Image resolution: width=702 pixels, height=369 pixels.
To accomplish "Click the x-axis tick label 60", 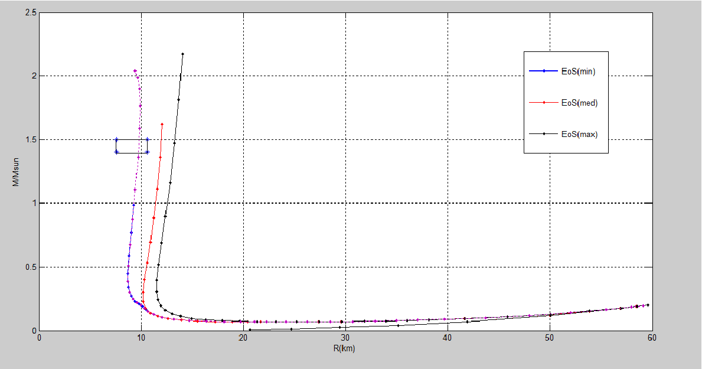I will (652, 338).
